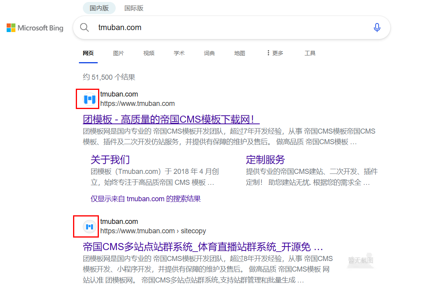Open 团模板 - 高质量的帝国CMS模板下载网 result
Image resolution: width=431 pixels, height=295 pixels.
click(x=171, y=119)
